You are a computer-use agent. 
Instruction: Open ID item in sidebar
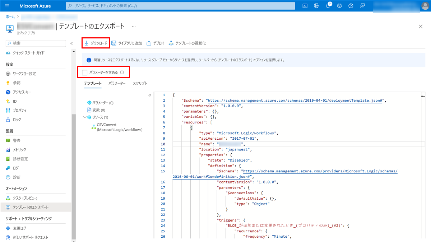click(15, 101)
